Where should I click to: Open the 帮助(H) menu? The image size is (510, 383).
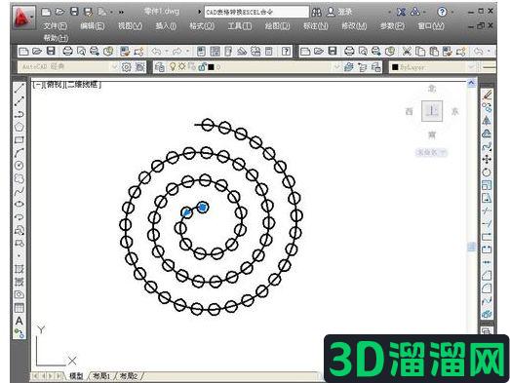(56, 38)
